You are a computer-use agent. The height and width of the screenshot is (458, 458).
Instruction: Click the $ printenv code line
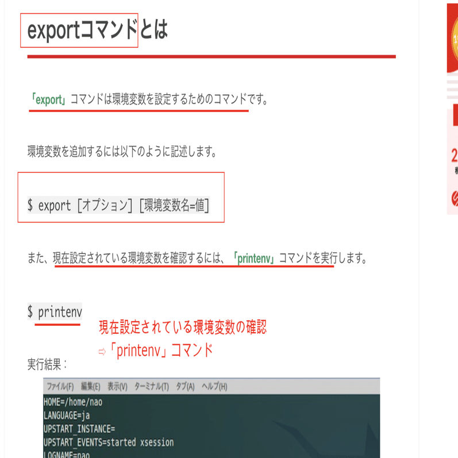55,311
